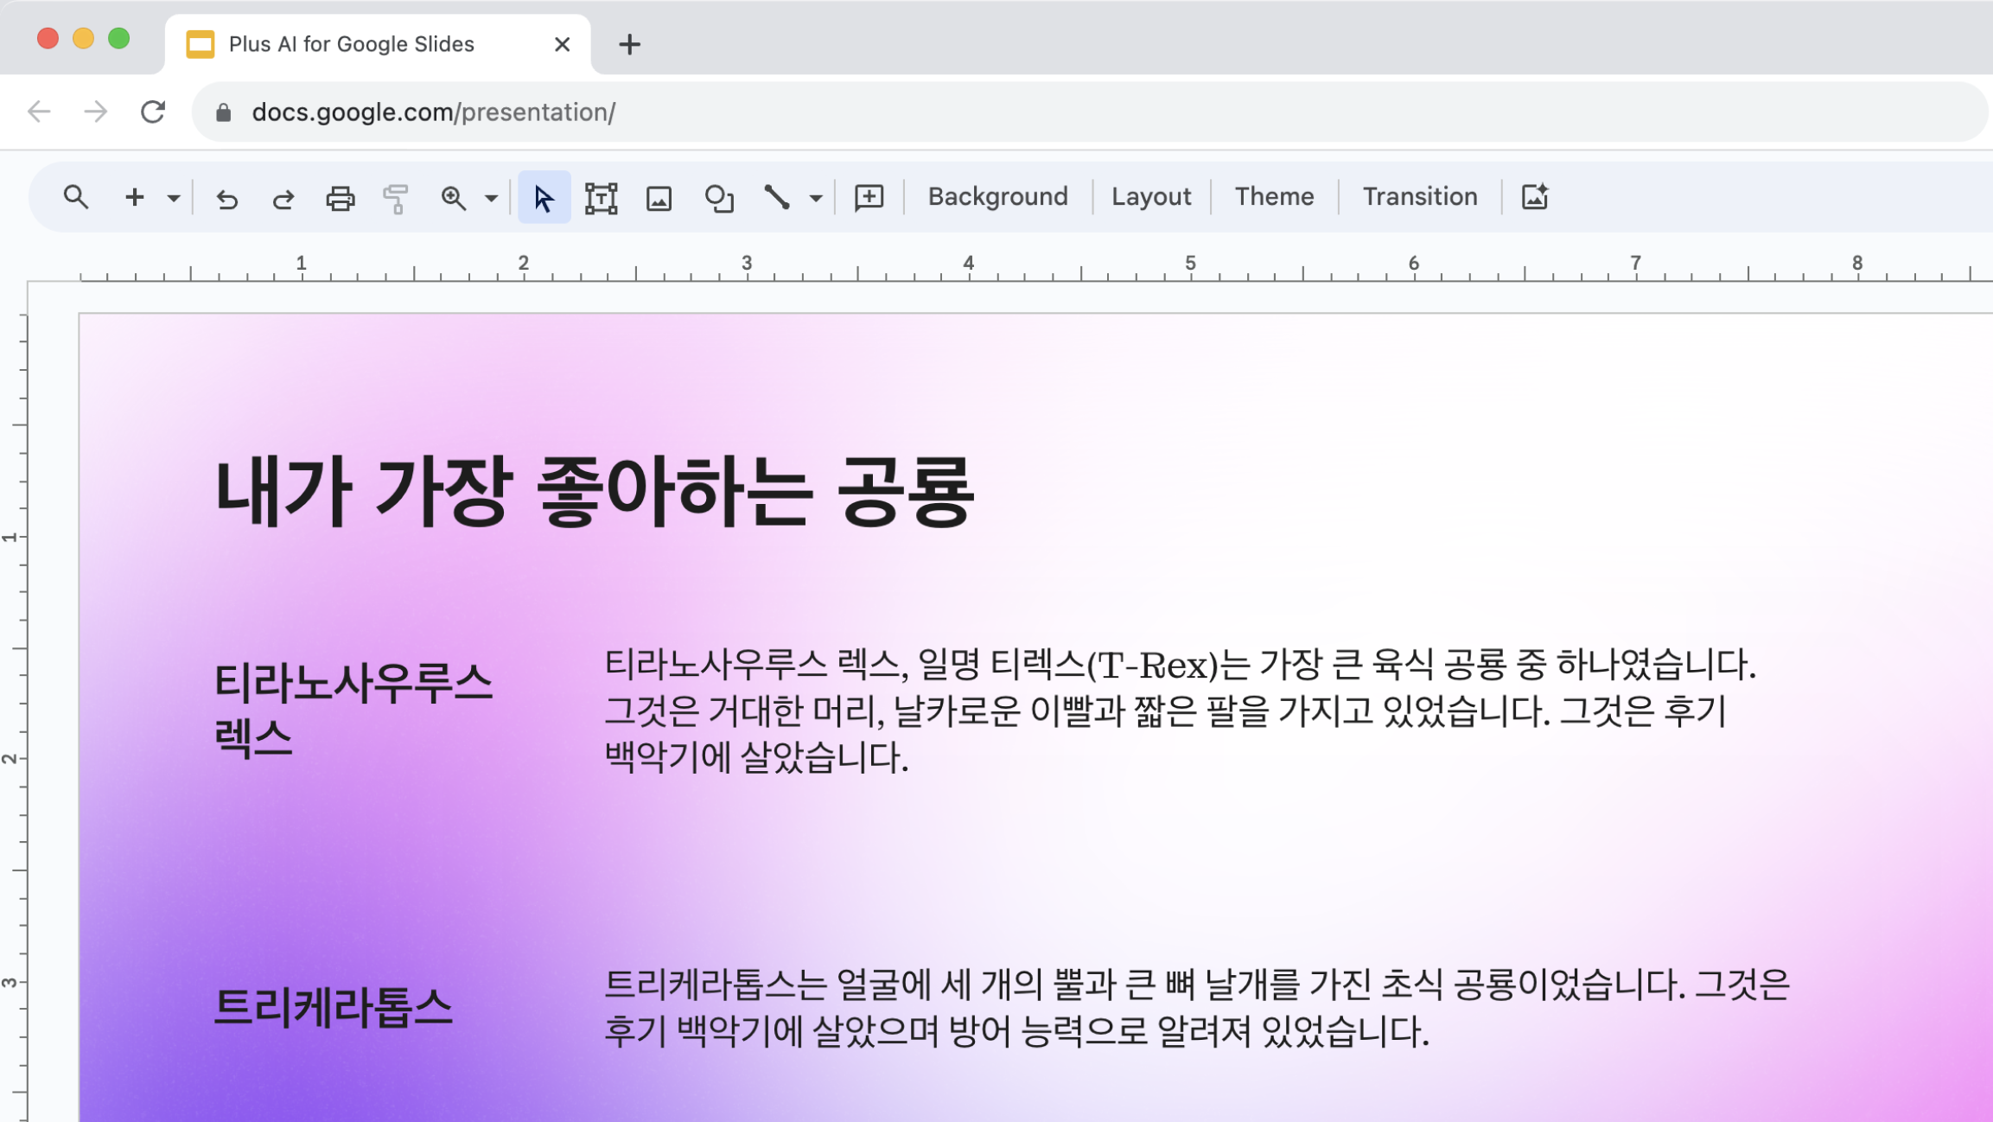The width and height of the screenshot is (1993, 1122).
Task: Change the slide Background
Action: point(996,196)
